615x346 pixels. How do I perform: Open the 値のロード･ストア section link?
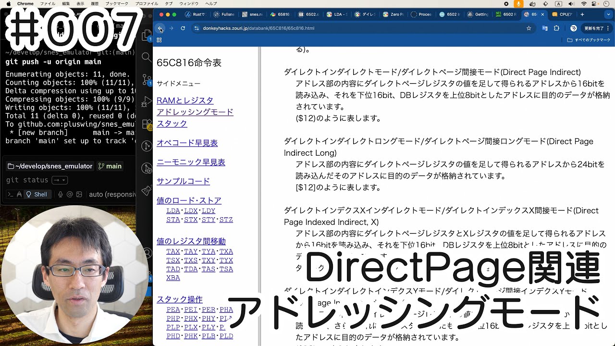[x=189, y=200]
